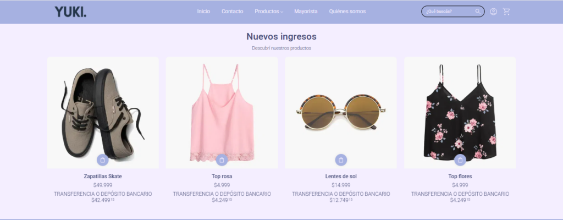This screenshot has height=220, width=563.
Task: Open the Top flores product title link
Action: tap(460, 177)
